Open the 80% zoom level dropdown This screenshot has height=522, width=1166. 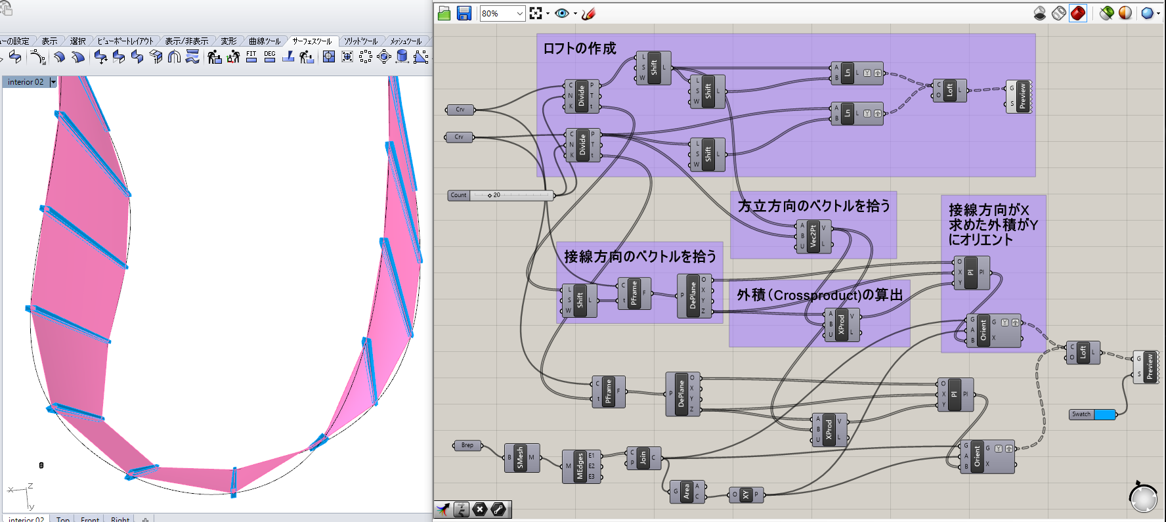click(519, 14)
